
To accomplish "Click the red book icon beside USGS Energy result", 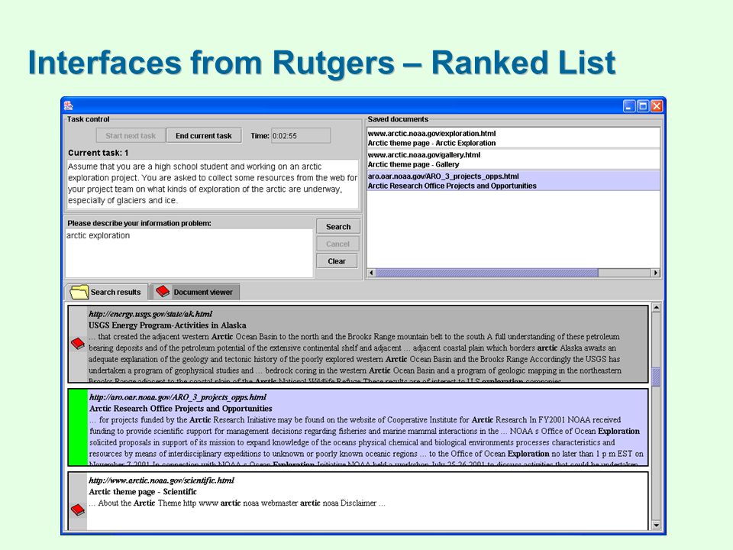I will [78, 344].
